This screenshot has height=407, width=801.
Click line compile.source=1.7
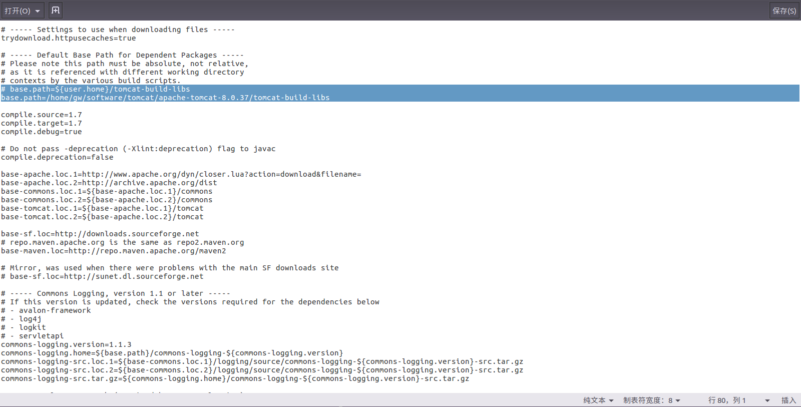coord(42,115)
